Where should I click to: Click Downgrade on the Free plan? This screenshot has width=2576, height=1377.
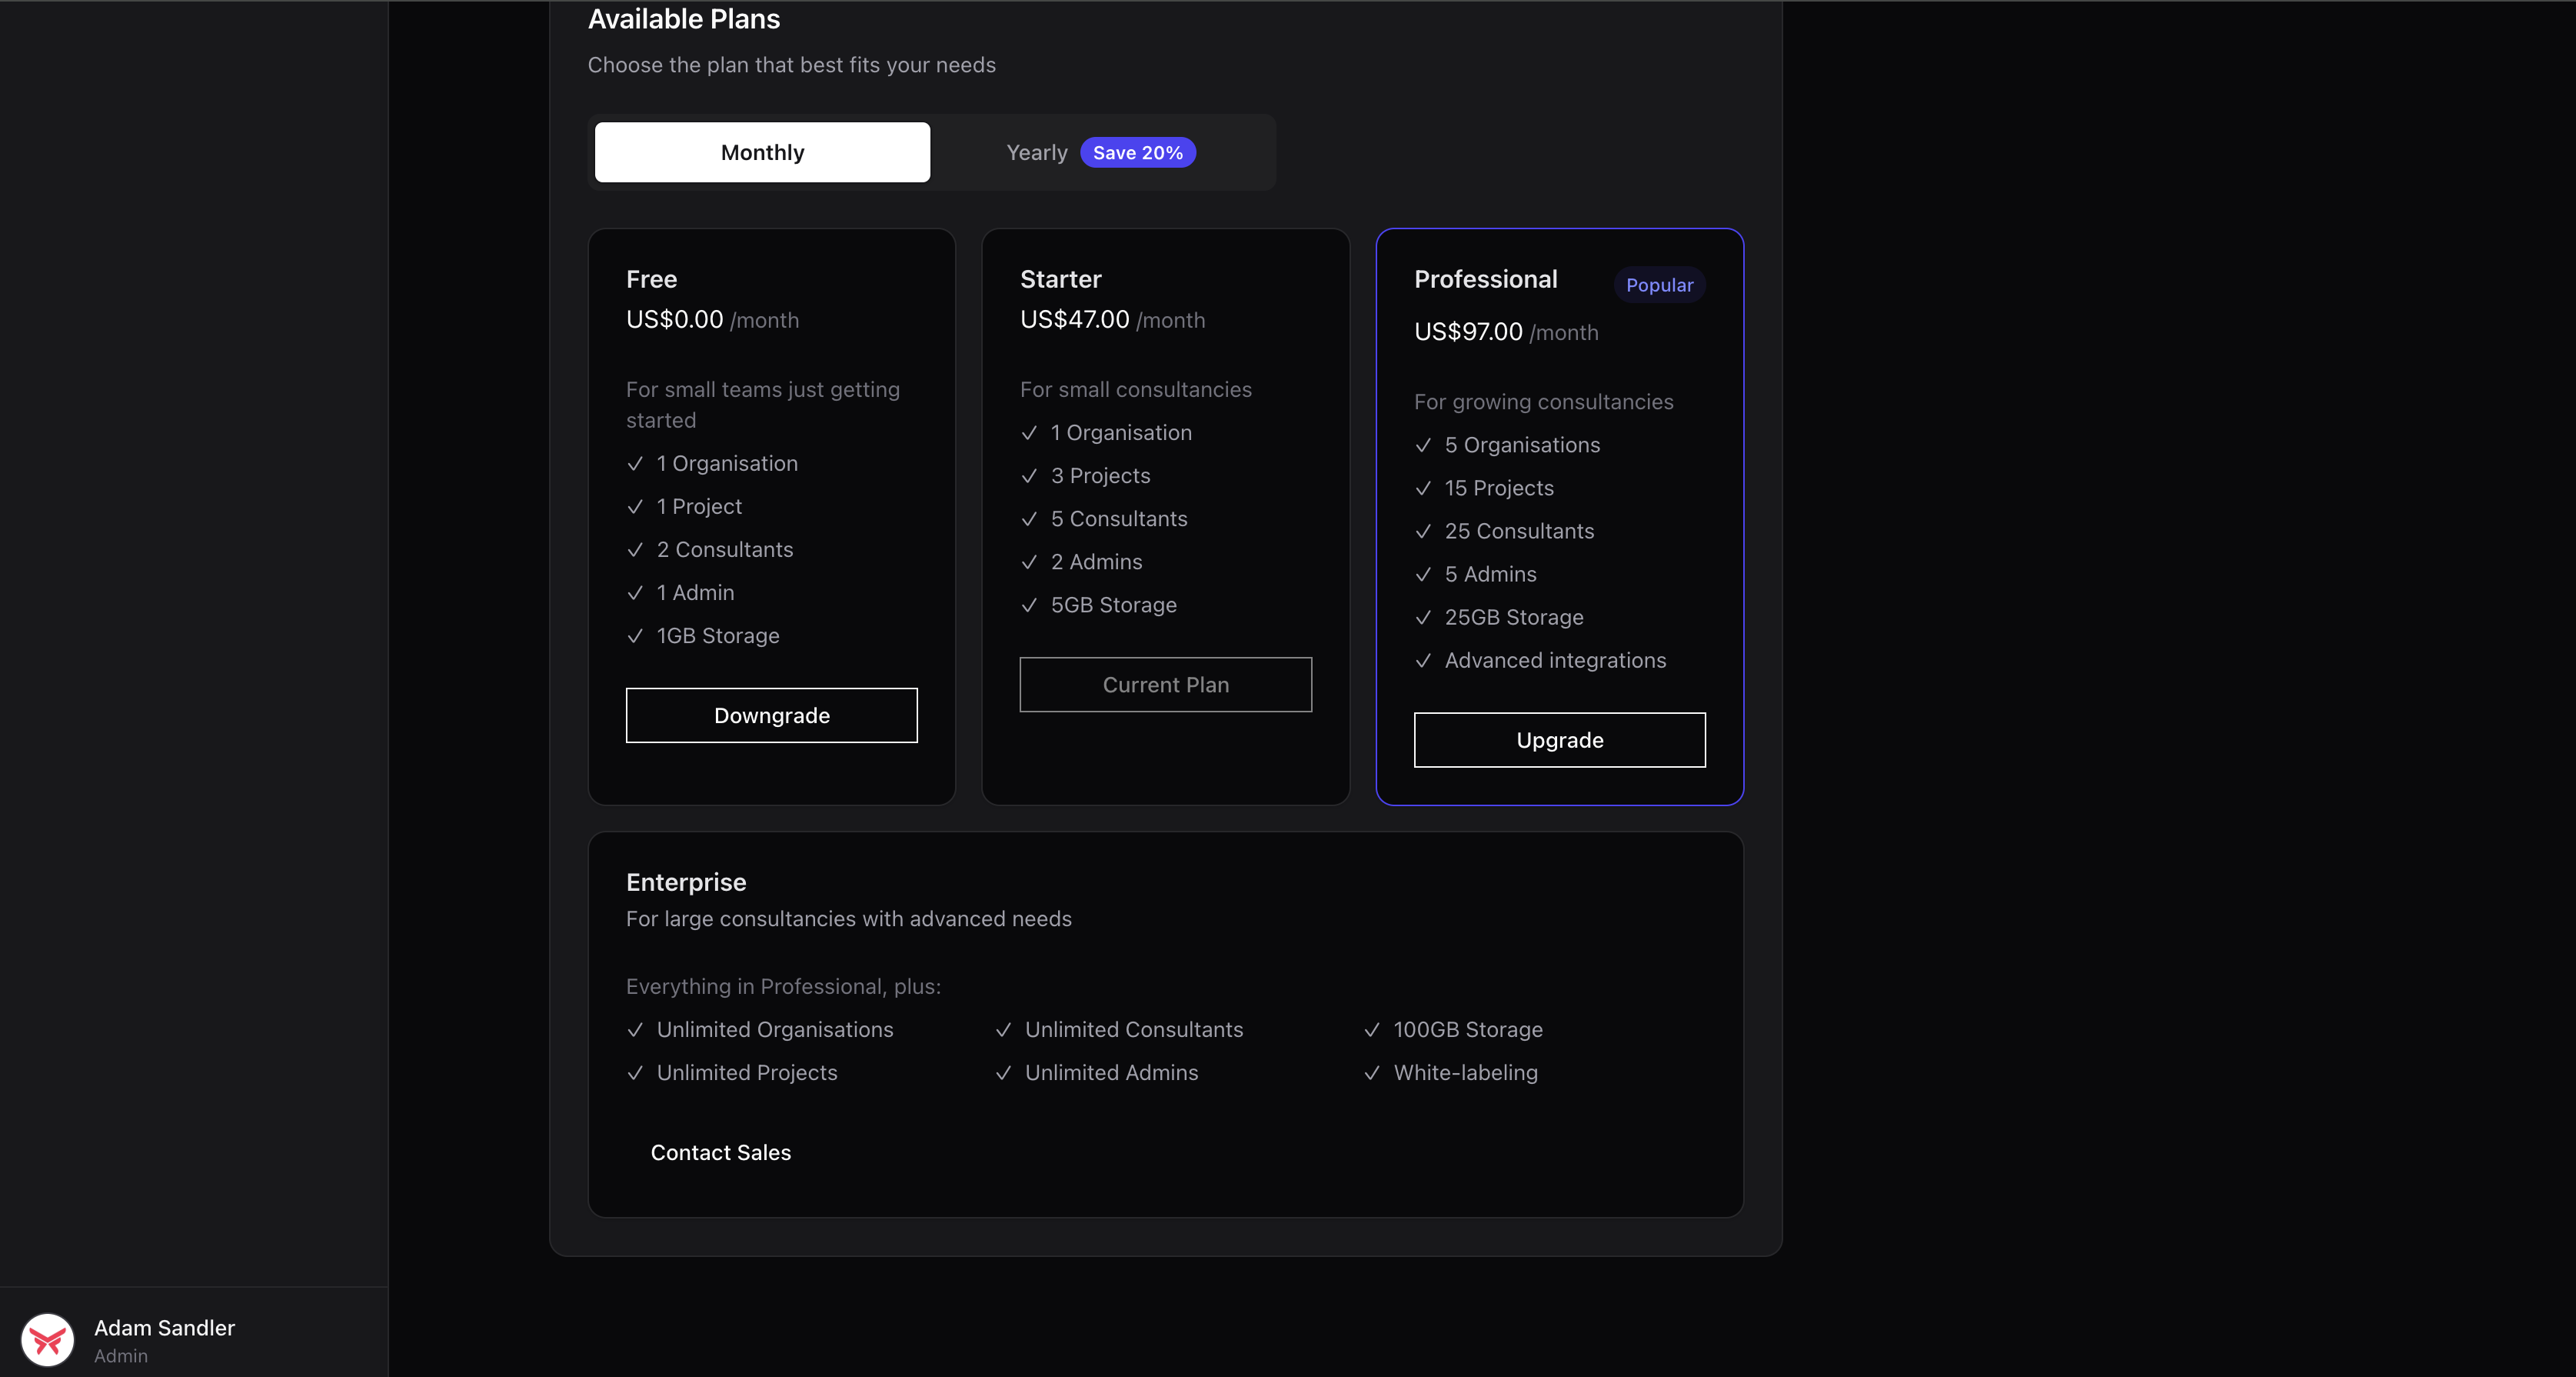(771, 715)
